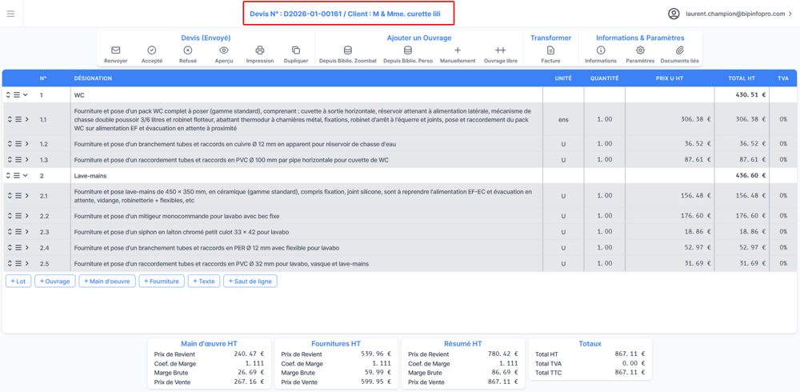
Task: Transform quote into Facture
Action: tap(550, 50)
